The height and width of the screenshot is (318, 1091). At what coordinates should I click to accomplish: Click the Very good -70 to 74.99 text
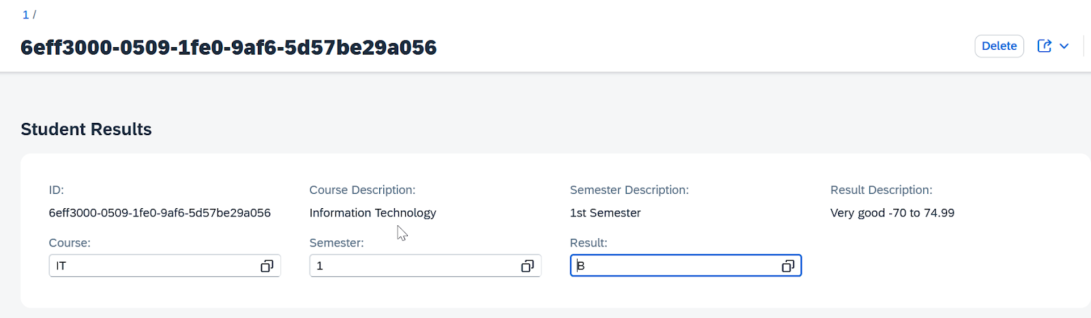point(893,213)
